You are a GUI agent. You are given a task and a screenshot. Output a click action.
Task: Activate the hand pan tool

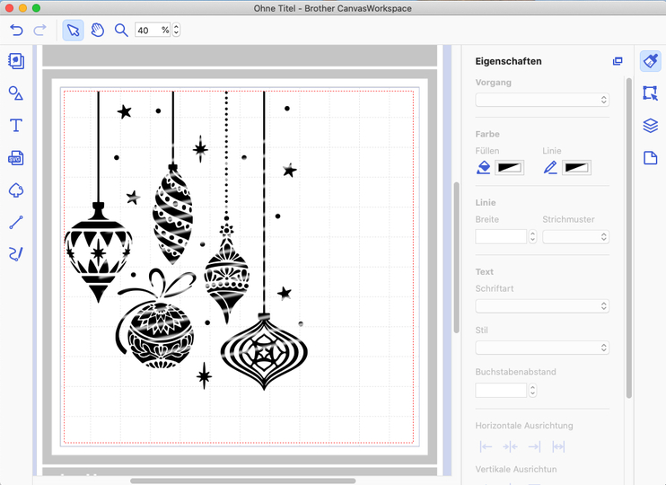(x=97, y=31)
